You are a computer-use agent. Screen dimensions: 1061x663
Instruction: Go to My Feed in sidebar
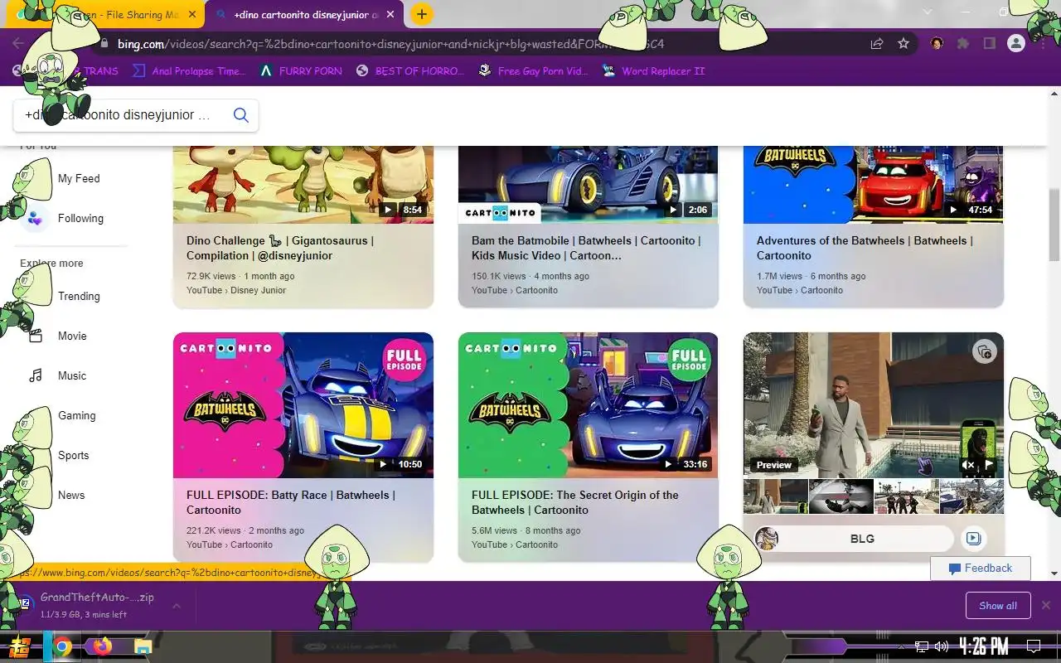coord(79,178)
